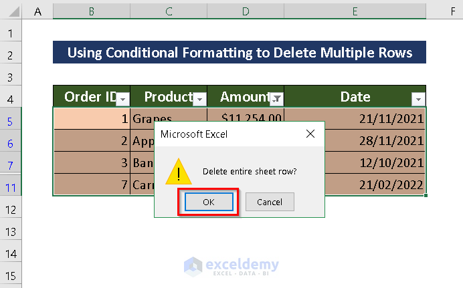463x288 pixels.
Task: Click the Order ID cell containing 1
Action: click(91, 119)
